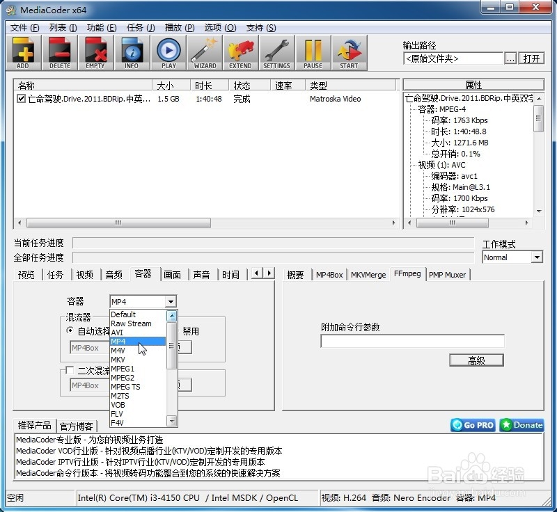
Task: Click the ADD file toolbar icon
Action: (24, 52)
